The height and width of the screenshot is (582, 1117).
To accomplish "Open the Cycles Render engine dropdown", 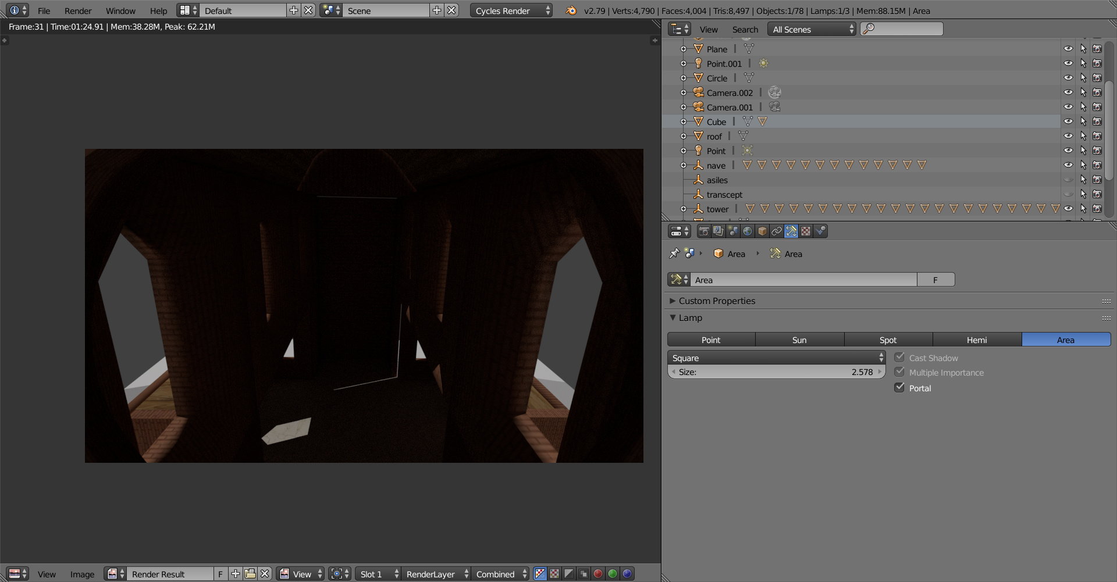I will coord(511,10).
